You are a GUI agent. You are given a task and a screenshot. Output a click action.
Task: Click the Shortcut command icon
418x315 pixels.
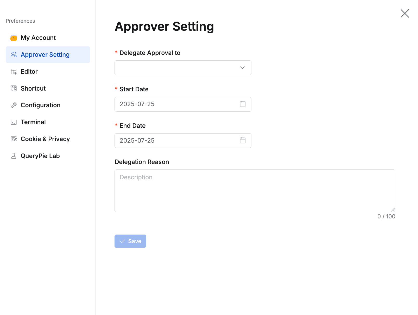coord(14,88)
